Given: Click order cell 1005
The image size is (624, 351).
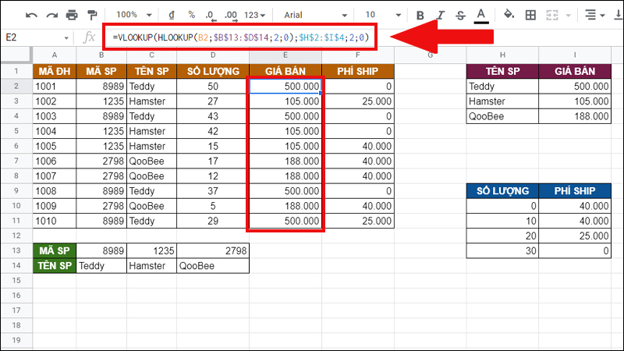Looking at the screenshot, I should point(55,146).
